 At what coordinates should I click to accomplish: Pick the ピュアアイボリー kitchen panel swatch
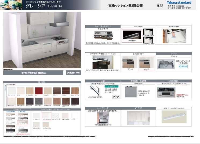[65, 116]
